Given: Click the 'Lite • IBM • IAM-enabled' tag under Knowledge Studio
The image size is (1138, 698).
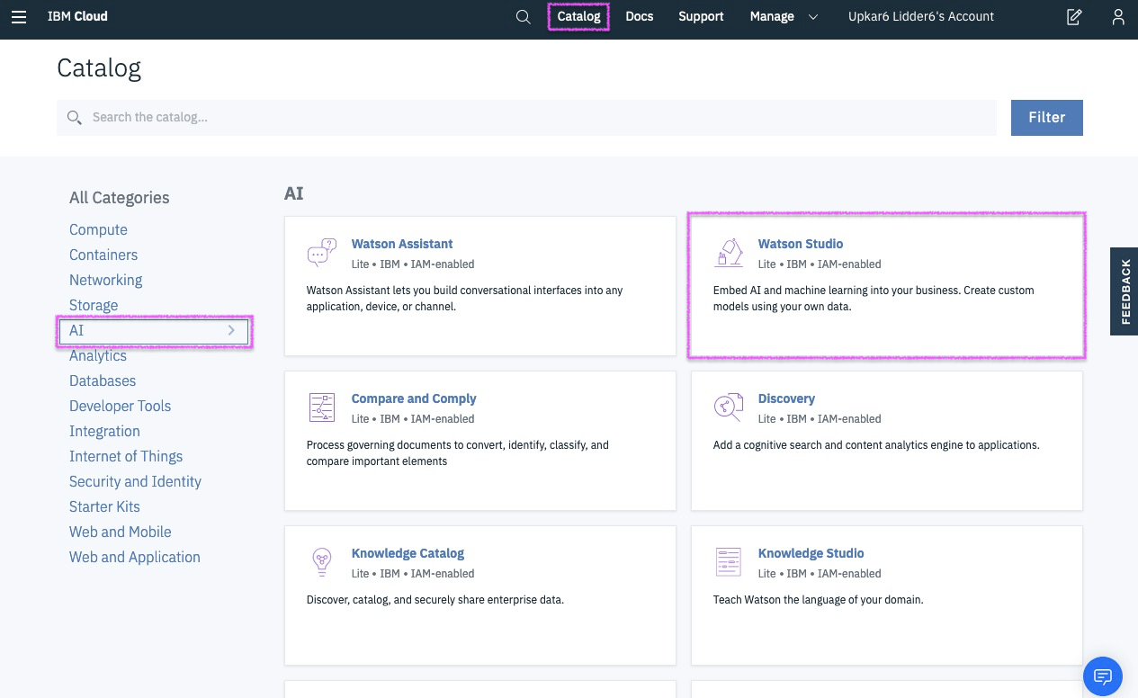Looking at the screenshot, I should (820, 574).
